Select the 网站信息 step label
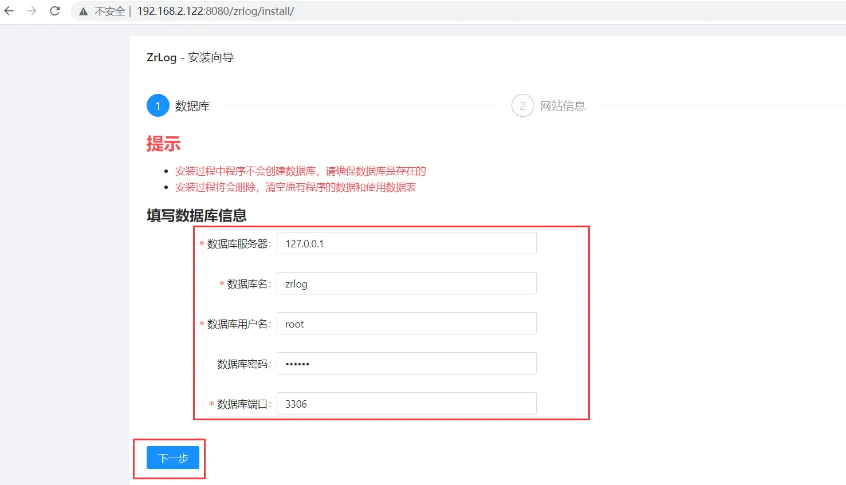Image resolution: width=846 pixels, height=485 pixels. pos(562,106)
